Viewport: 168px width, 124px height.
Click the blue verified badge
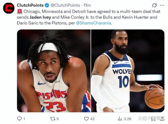pos(47,5)
